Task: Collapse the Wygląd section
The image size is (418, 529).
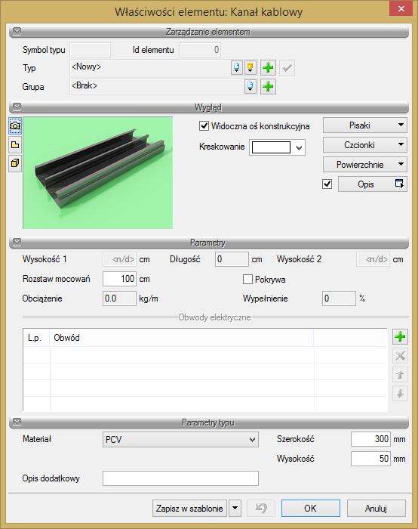Action: pos(17,107)
